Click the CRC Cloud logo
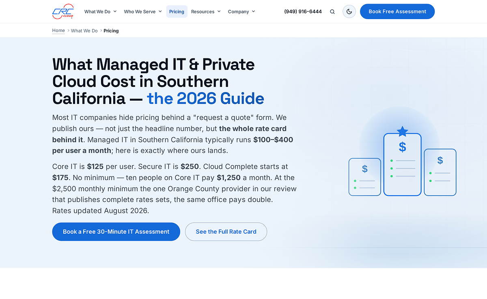 [63, 11]
